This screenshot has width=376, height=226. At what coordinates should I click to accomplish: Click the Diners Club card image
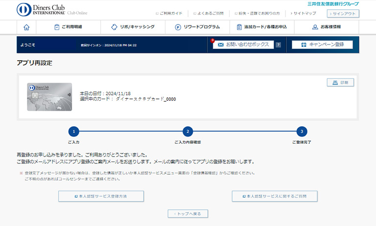tap(49, 97)
